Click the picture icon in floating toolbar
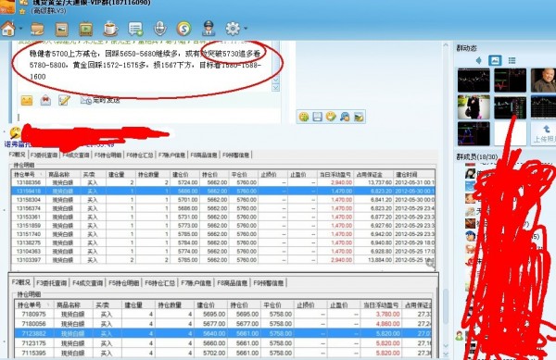556x360 pixels. [x=359, y=117]
